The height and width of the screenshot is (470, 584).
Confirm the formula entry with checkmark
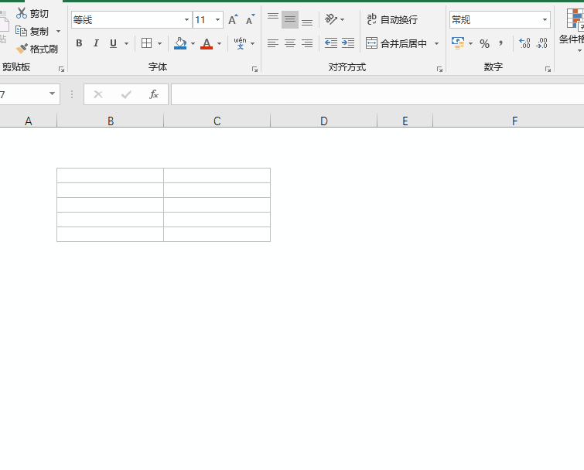[x=126, y=94]
